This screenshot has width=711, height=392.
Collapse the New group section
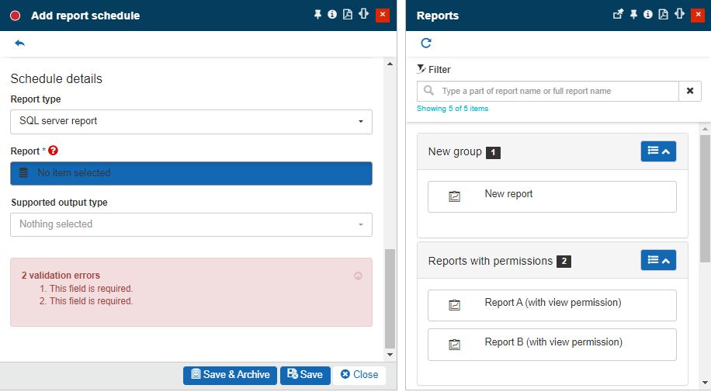click(658, 152)
